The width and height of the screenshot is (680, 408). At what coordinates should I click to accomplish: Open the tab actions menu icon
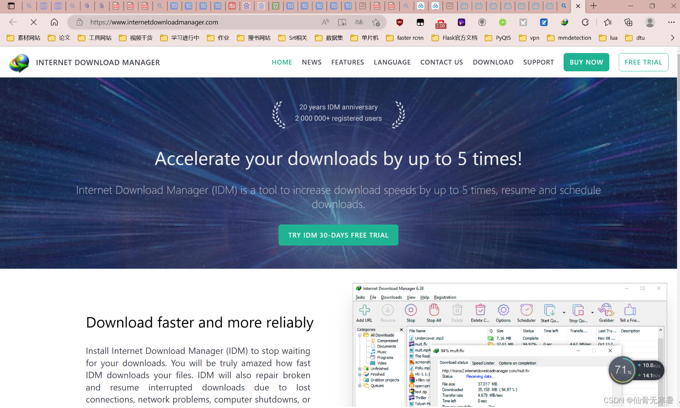coord(11,6)
